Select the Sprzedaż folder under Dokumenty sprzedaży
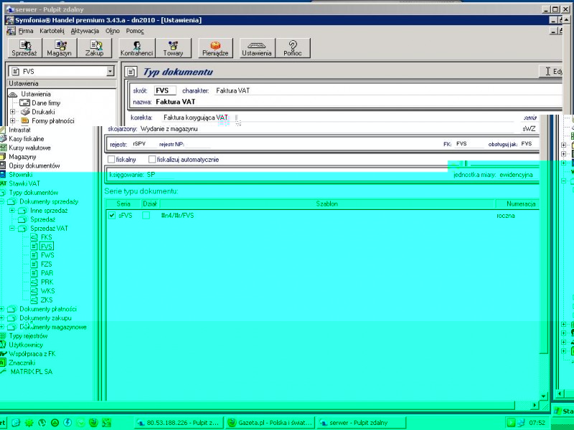 point(43,219)
